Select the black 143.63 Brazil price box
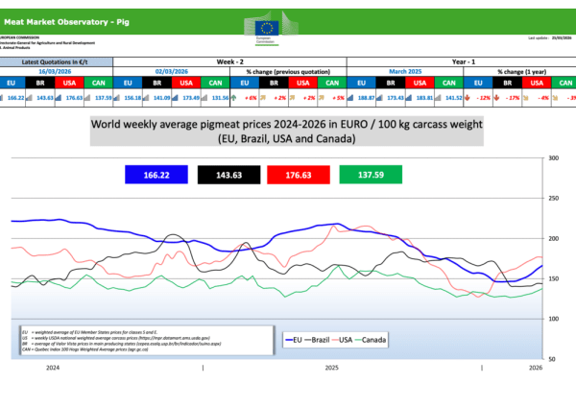This screenshot has width=576, height=408. coord(228,175)
